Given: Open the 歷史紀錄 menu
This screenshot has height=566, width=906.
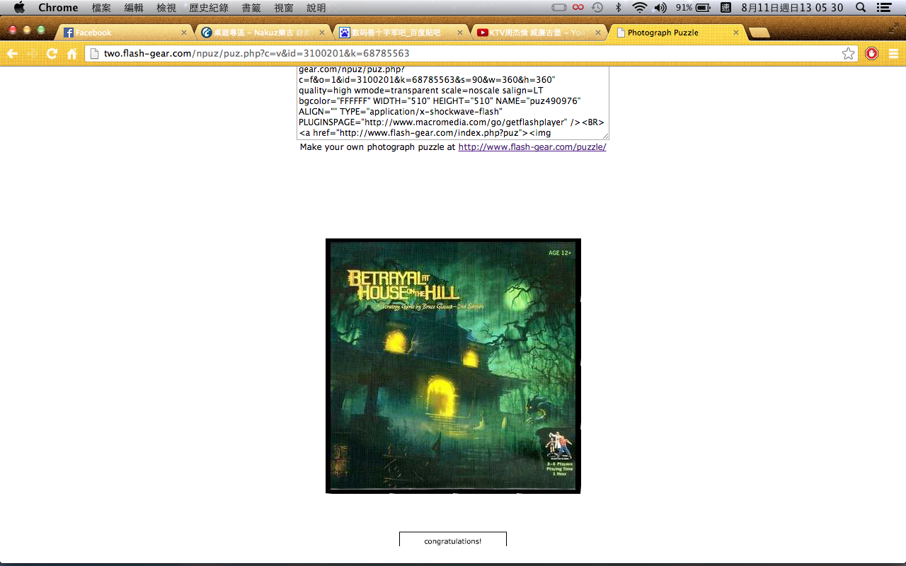Looking at the screenshot, I should 208,8.
